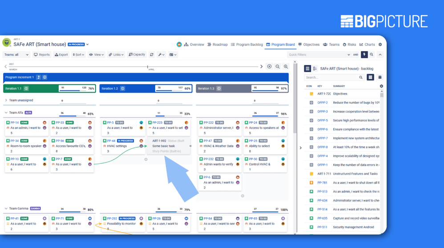
Task: Click the user avatar beside Overview
Action: tap(179, 45)
